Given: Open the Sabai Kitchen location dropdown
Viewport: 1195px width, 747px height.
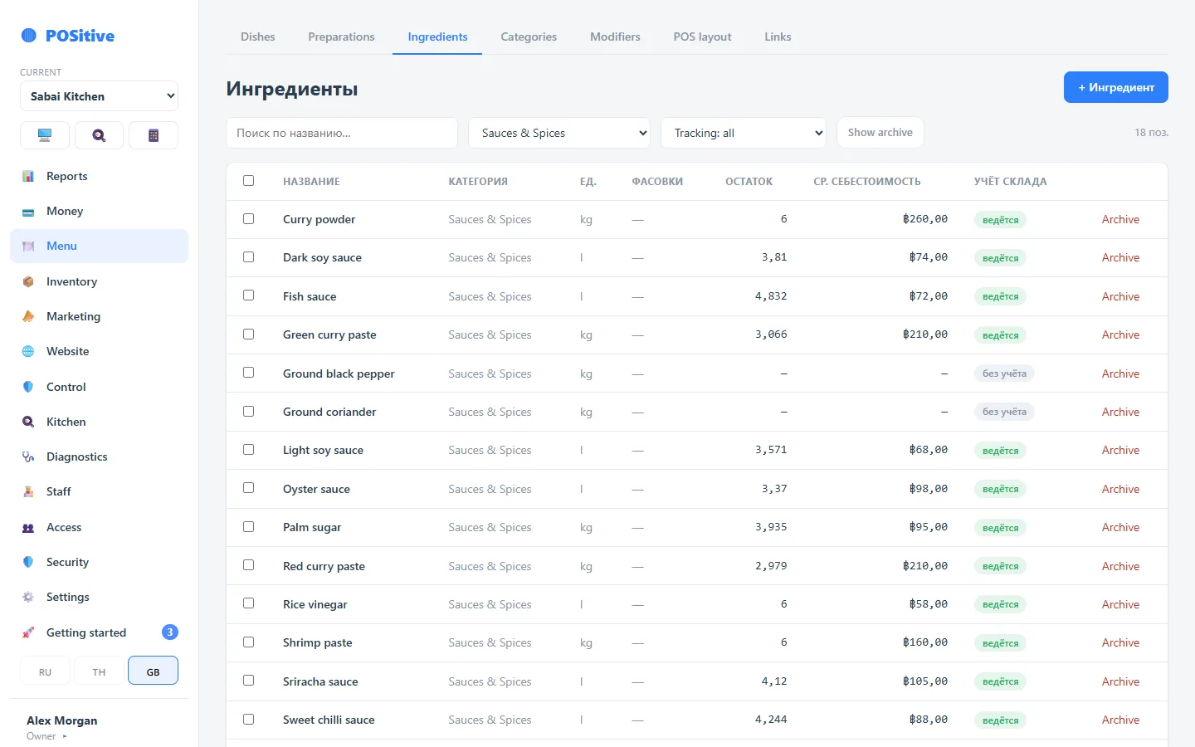Looking at the screenshot, I should pyautogui.click(x=99, y=96).
